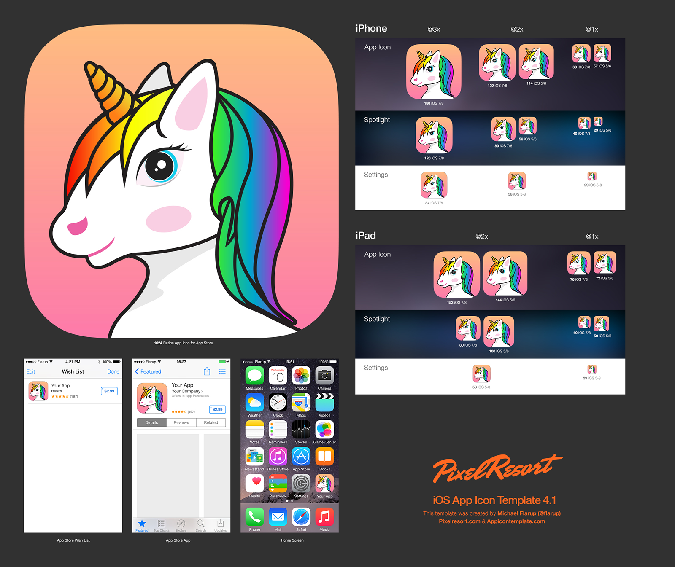Screen dimensions: 675x567
Task: Select the Related segment tab
Action: click(x=211, y=422)
